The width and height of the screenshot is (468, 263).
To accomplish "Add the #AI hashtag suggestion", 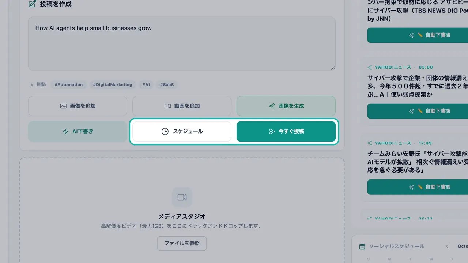I will pos(146,85).
